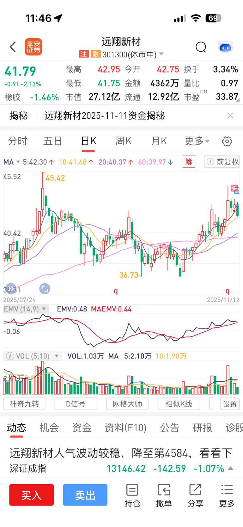Tap the 相似K线 button
Screen dimensions: 243x527
point(179,404)
